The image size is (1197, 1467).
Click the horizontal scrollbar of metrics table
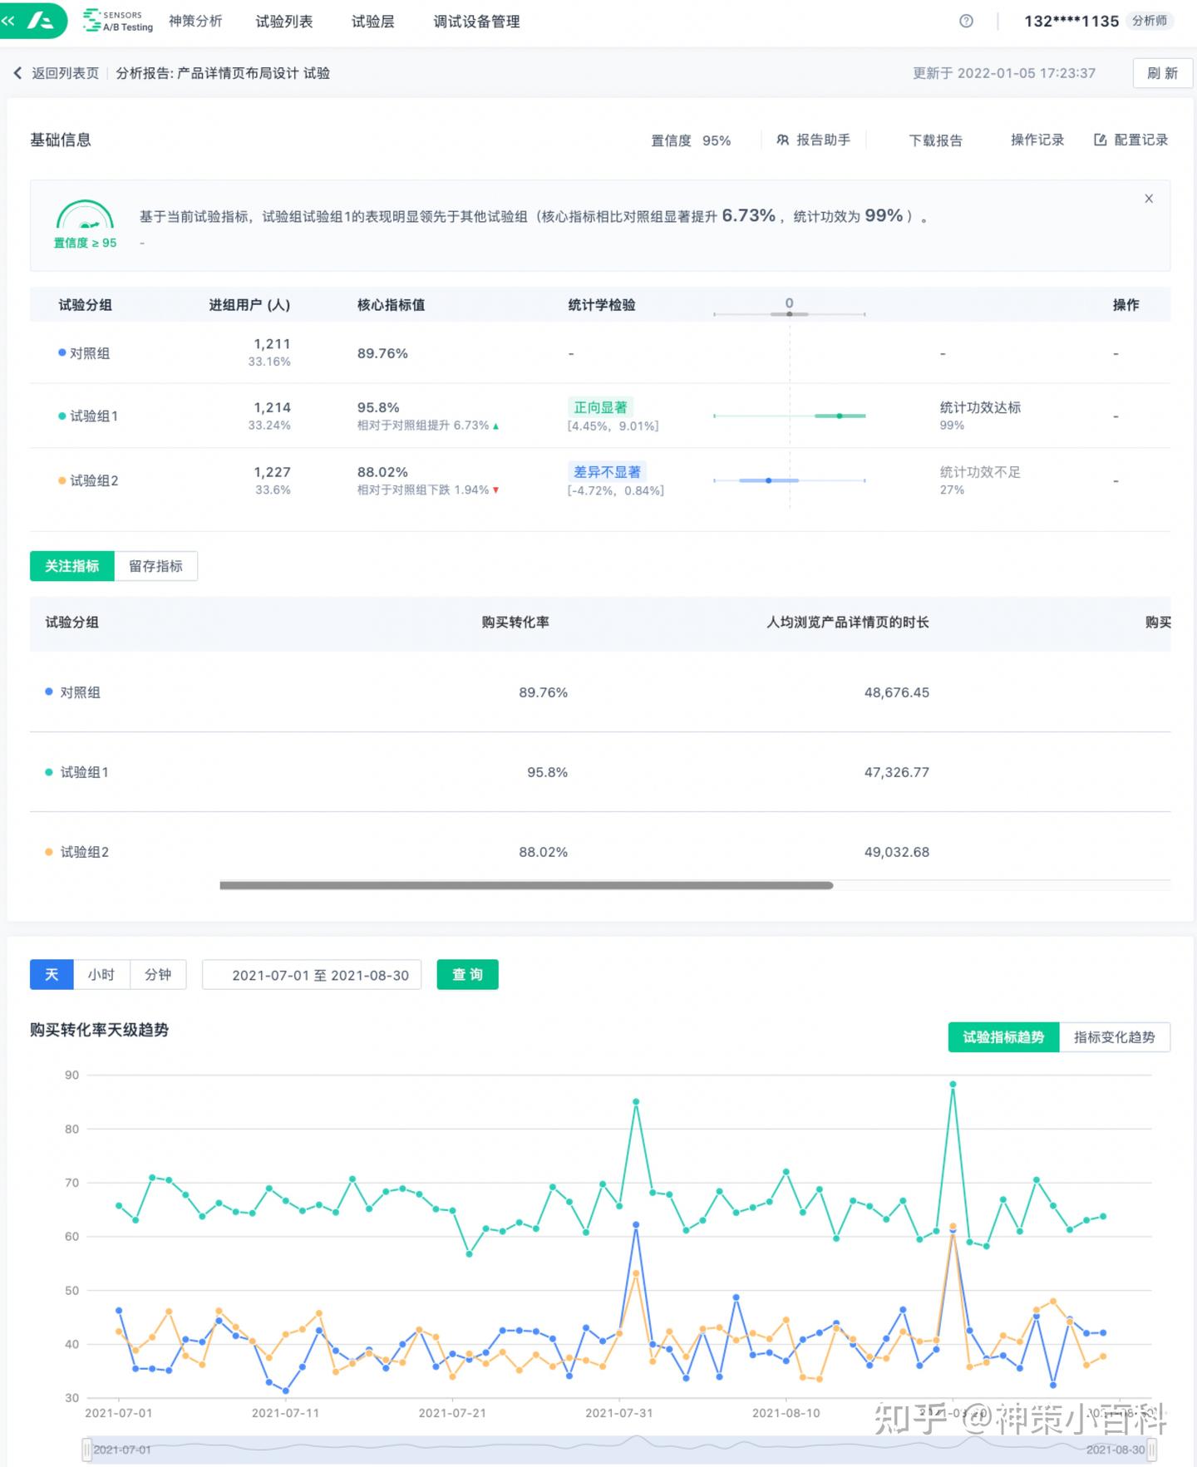(x=526, y=886)
